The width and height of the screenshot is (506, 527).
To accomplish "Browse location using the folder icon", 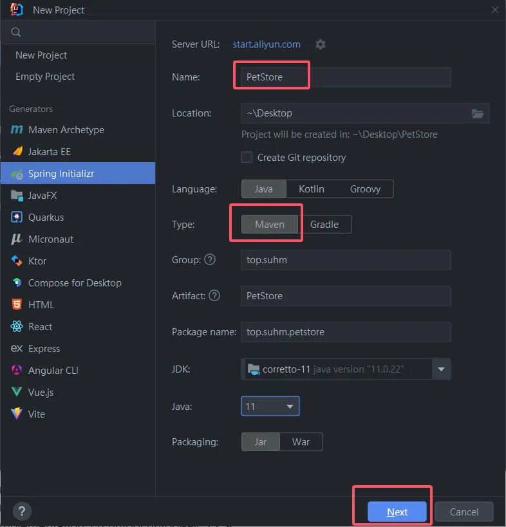I will coord(477,113).
